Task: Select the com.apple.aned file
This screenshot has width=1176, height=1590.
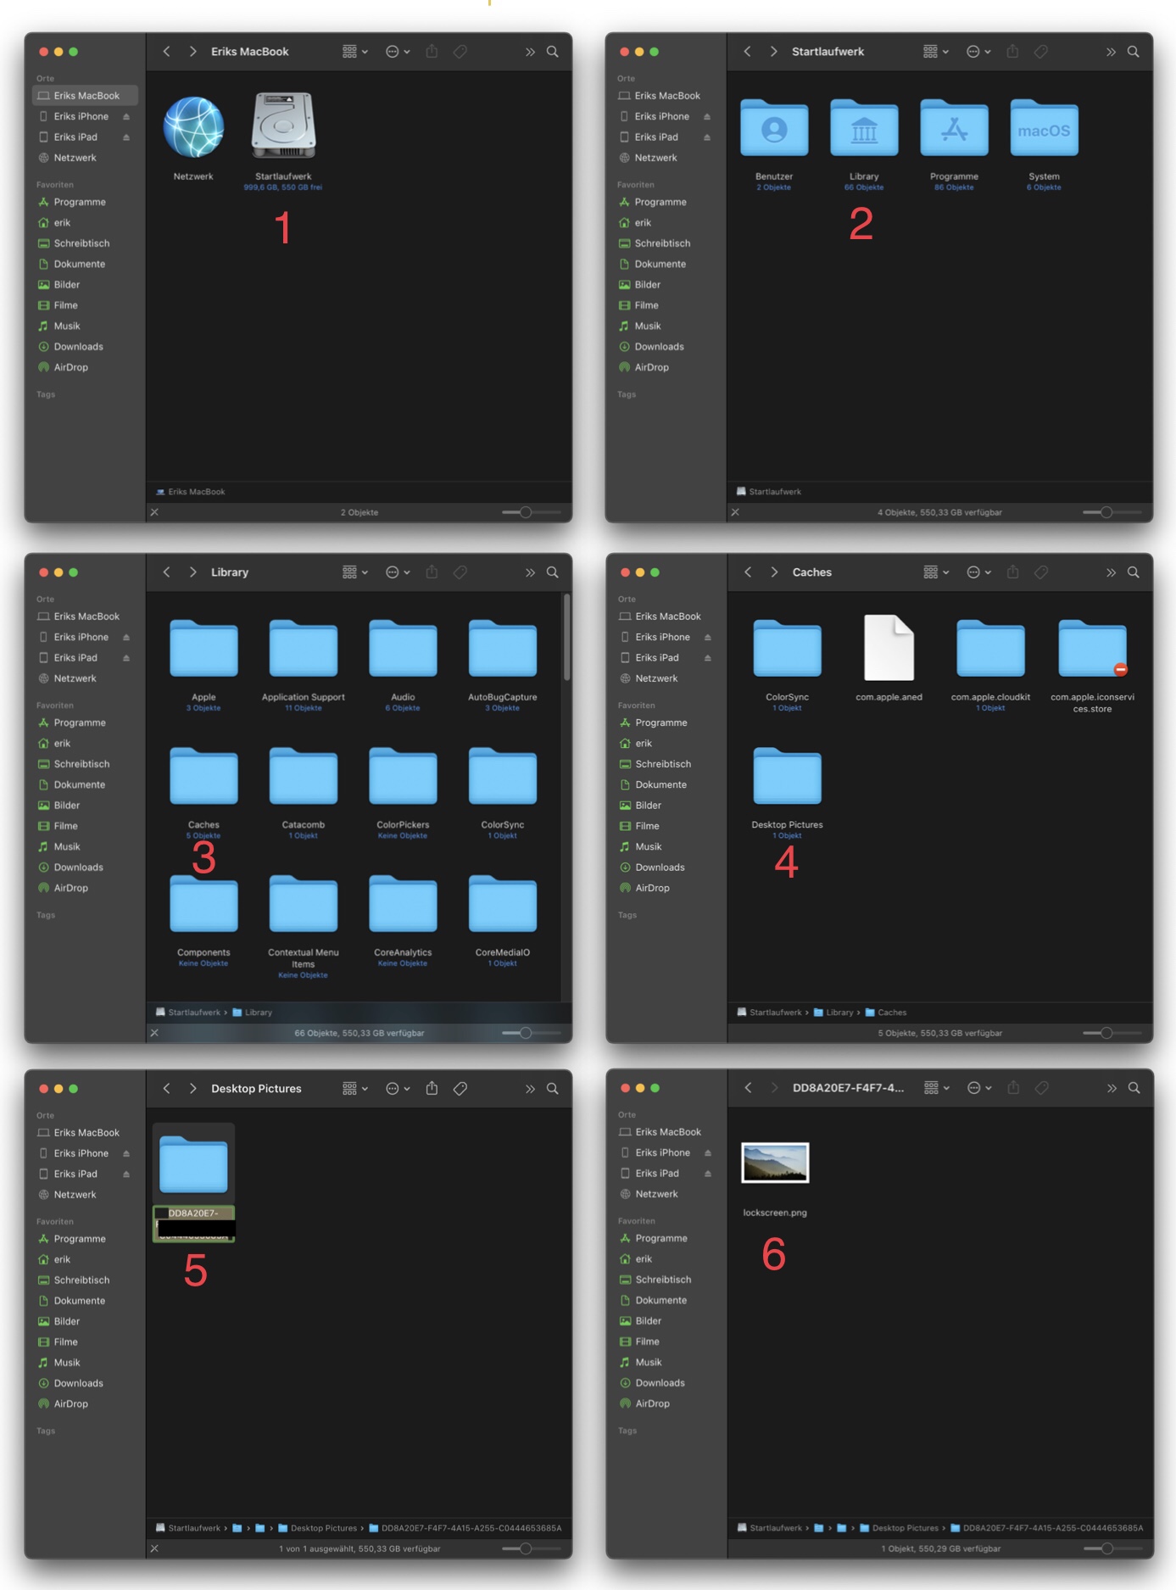Action: [889, 647]
